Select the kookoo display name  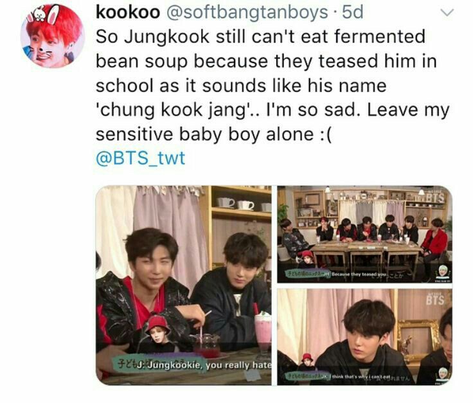[x=128, y=12]
